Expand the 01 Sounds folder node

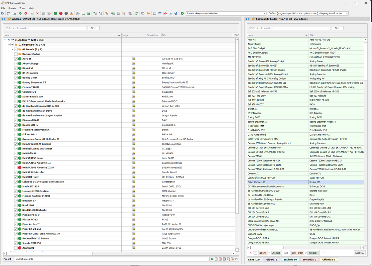(12, 49)
